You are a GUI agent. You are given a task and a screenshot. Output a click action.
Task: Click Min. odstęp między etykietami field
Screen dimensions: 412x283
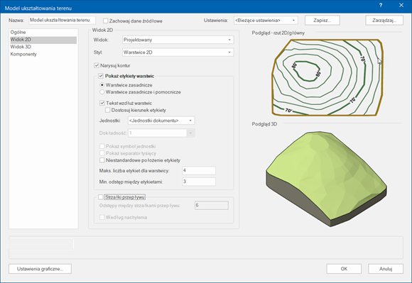tap(199, 182)
